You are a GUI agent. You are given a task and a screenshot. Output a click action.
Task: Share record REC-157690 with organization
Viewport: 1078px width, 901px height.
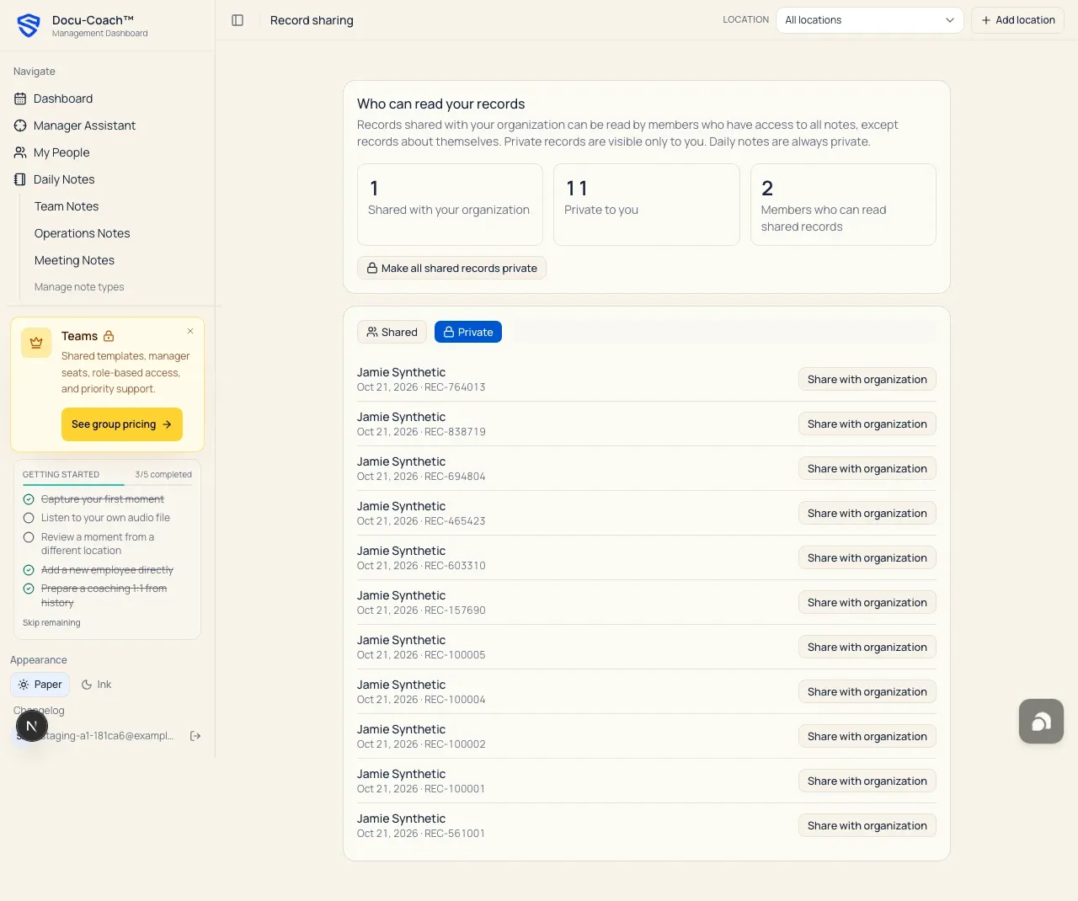pos(867,603)
